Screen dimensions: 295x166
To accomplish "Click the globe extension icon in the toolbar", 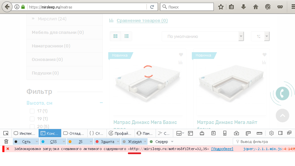I will (x=268, y=7).
